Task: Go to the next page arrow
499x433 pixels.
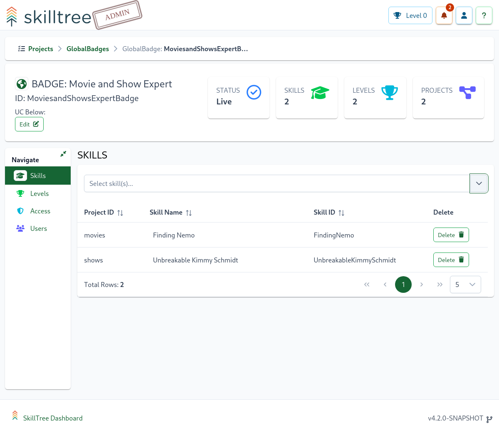Action: coord(422,285)
